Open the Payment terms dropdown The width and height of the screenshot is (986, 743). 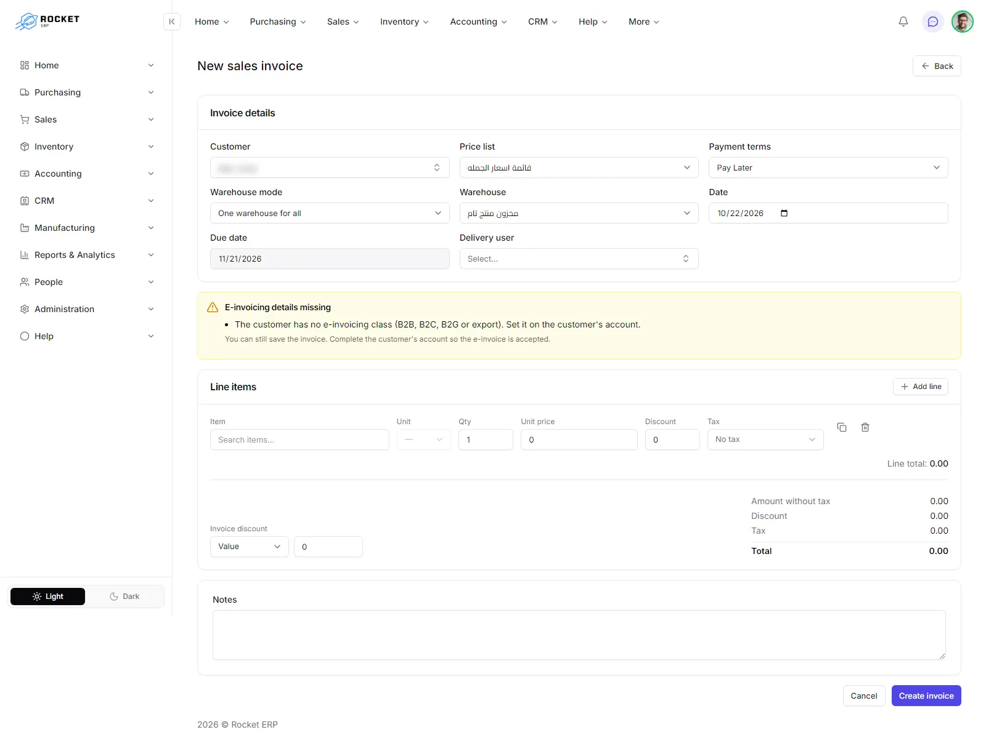(x=828, y=167)
